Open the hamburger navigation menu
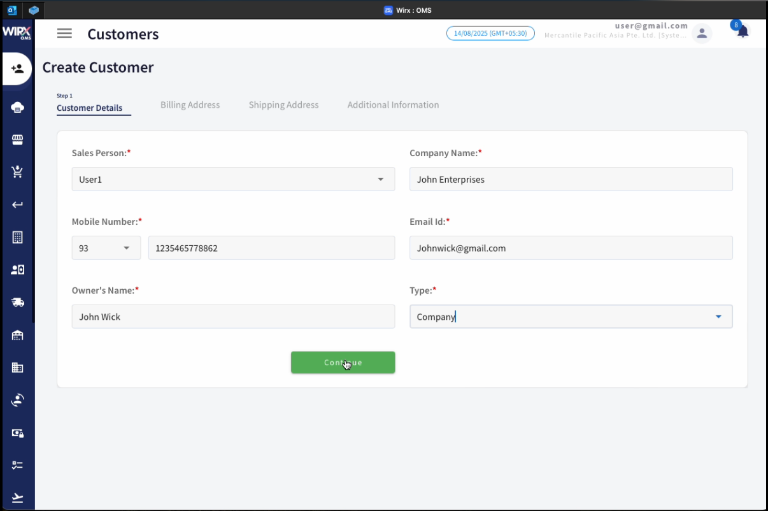Viewport: 768px width, 511px height. click(64, 34)
